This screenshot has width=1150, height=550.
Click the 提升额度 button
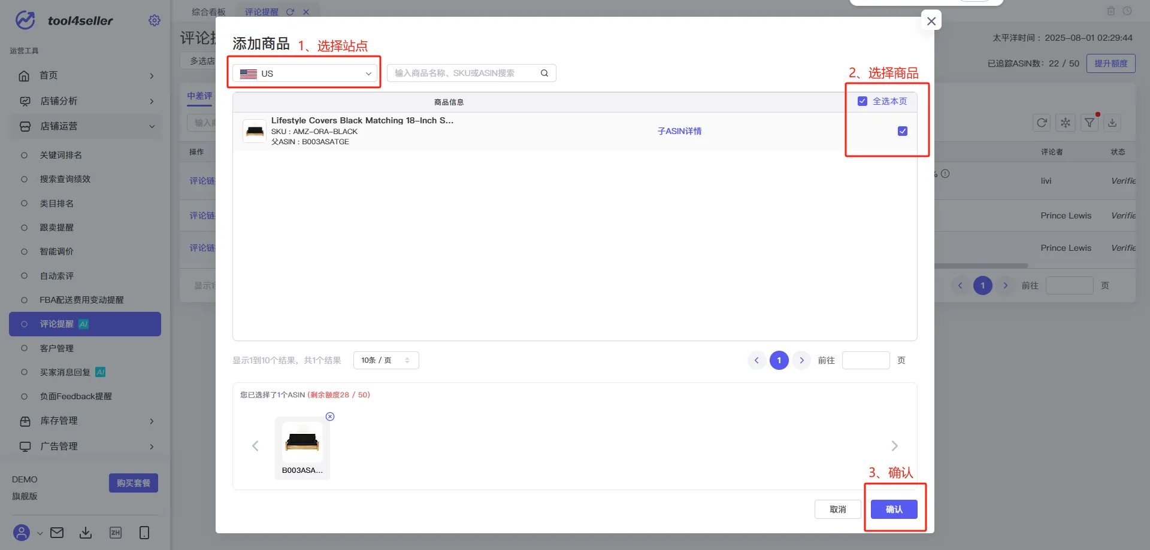(1110, 63)
